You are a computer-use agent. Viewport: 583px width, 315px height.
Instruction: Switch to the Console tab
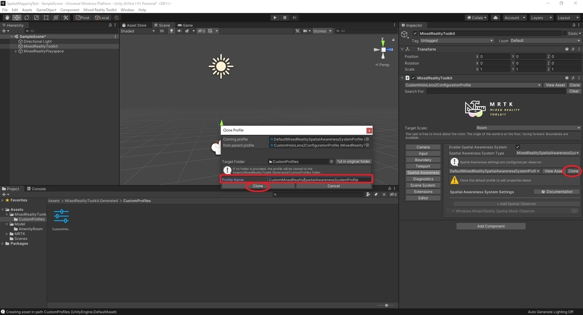point(36,189)
